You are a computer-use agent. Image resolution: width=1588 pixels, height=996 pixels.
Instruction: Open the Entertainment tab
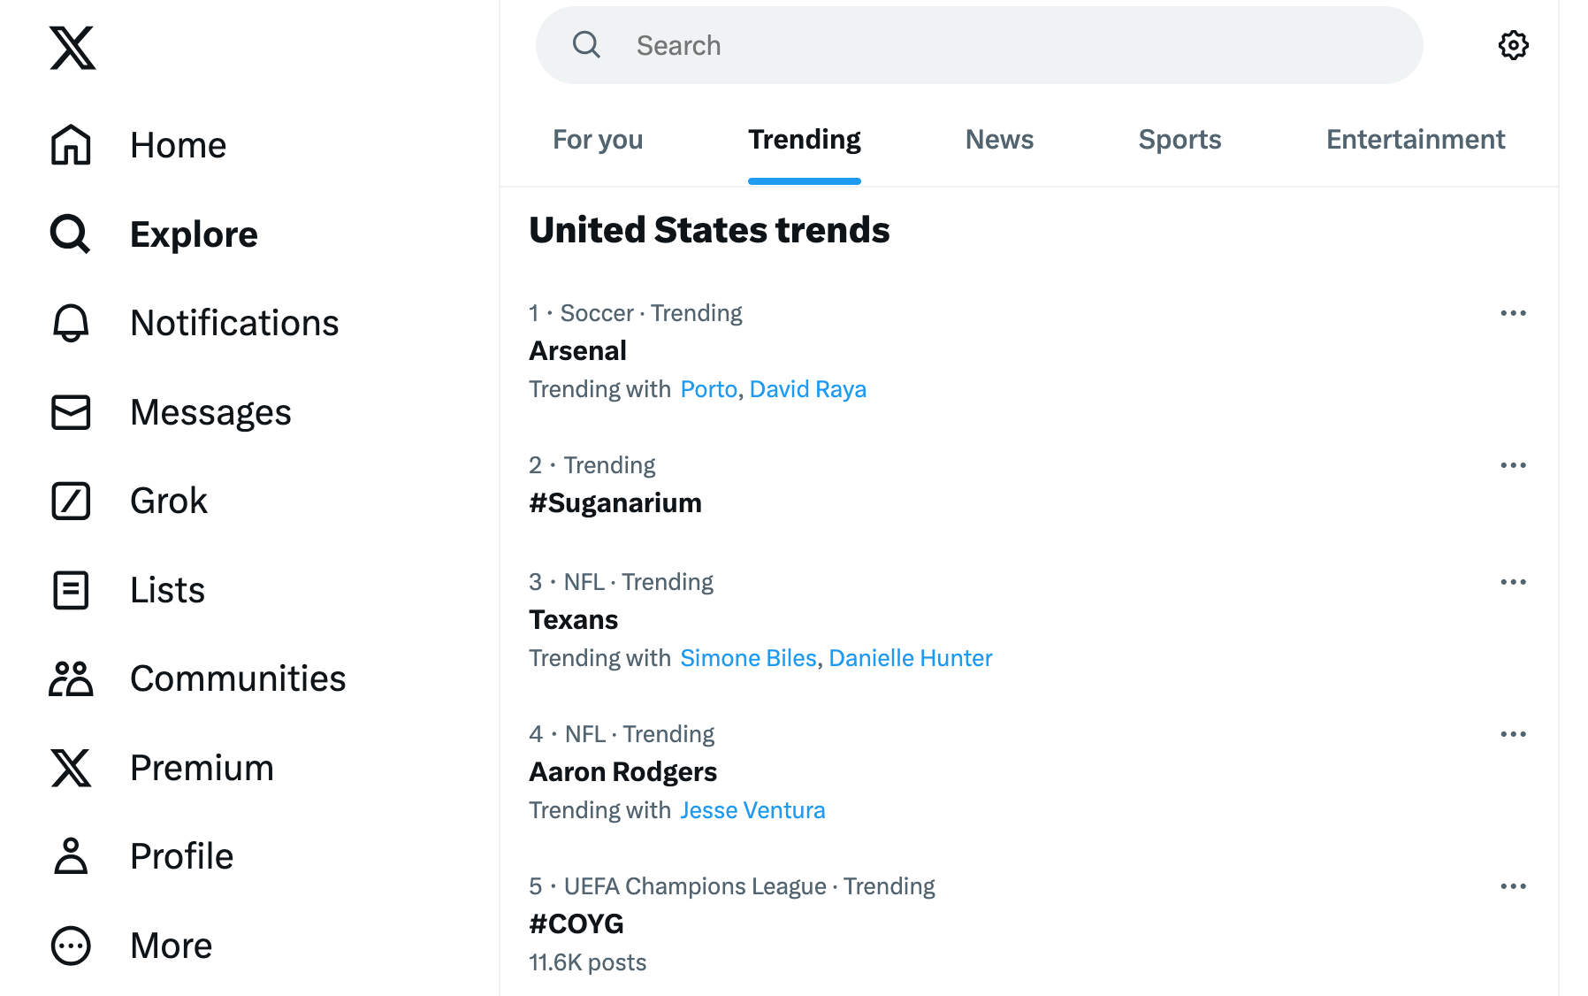click(1415, 139)
